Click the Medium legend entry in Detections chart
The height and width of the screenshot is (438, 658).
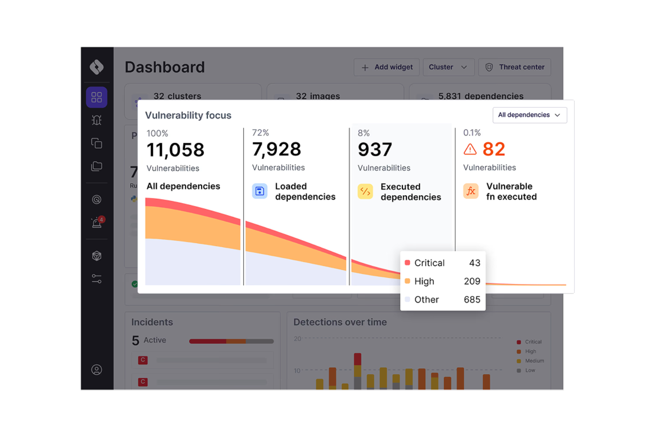pyautogui.click(x=530, y=361)
